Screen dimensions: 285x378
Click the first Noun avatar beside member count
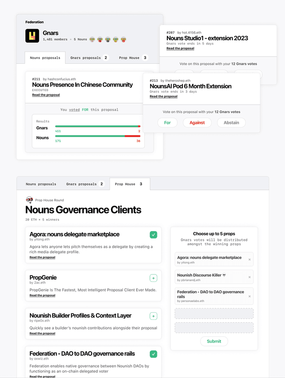pyautogui.click(x=92, y=40)
